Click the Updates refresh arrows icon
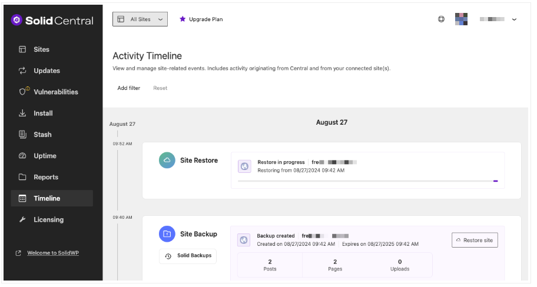The height and width of the screenshot is (287, 537). (x=22, y=71)
